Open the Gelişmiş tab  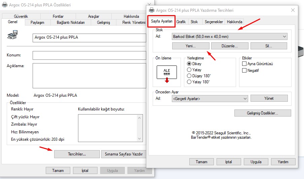(103, 23)
